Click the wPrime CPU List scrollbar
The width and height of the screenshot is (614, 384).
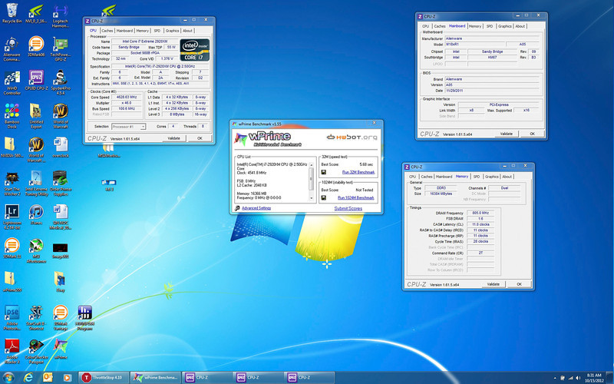tap(312, 180)
